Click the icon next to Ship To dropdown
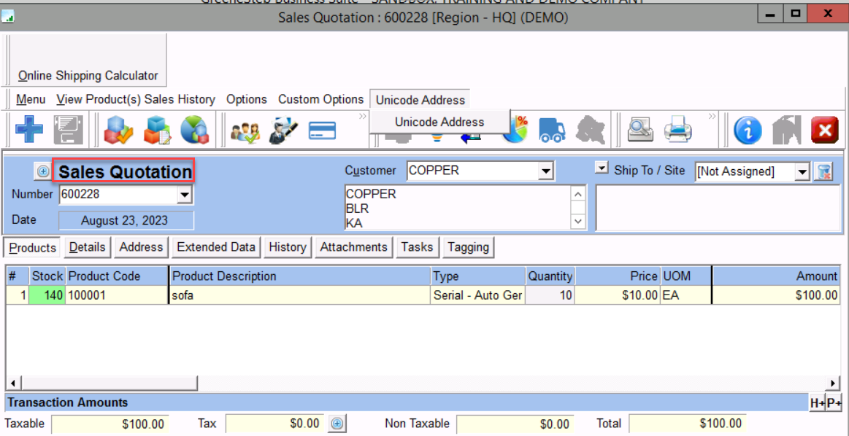This screenshot has width=849, height=436. click(824, 171)
